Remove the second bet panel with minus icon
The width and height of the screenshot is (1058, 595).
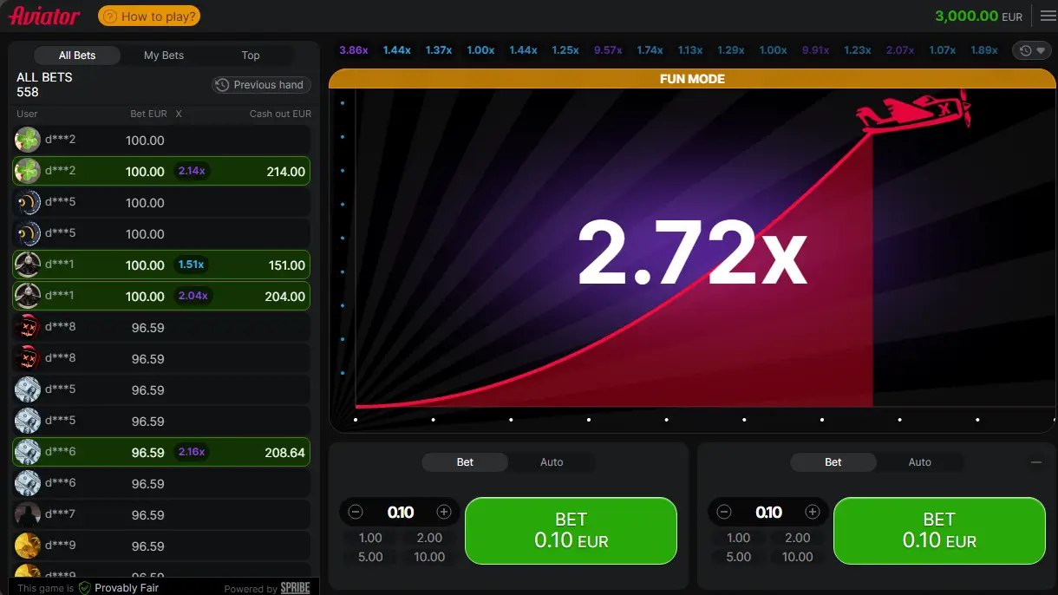[1035, 462]
